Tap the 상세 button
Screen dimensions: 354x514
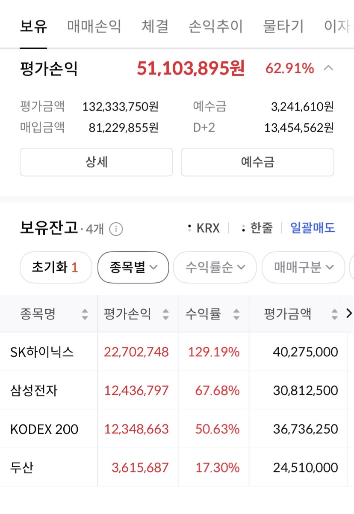[x=96, y=162]
